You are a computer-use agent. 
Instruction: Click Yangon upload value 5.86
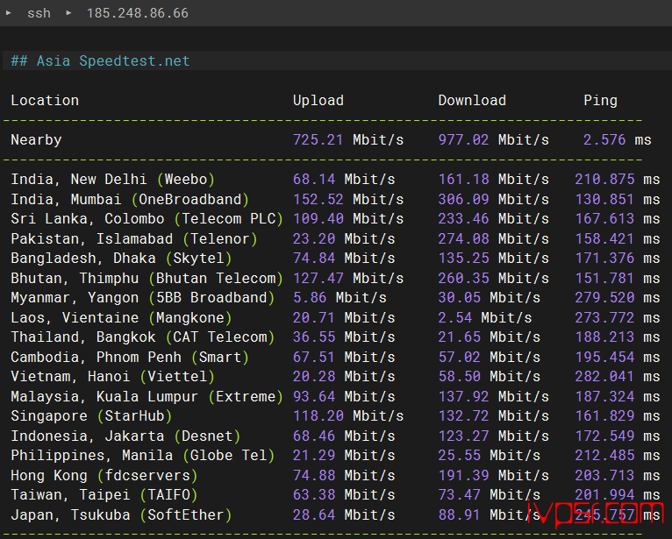point(310,297)
